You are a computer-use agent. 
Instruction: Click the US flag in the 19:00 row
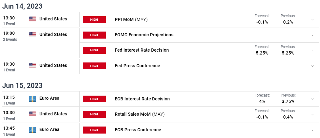[32, 34]
